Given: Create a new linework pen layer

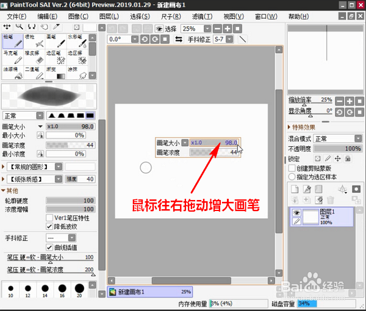Looking at the screenshot, I should [x=307, y=189].
